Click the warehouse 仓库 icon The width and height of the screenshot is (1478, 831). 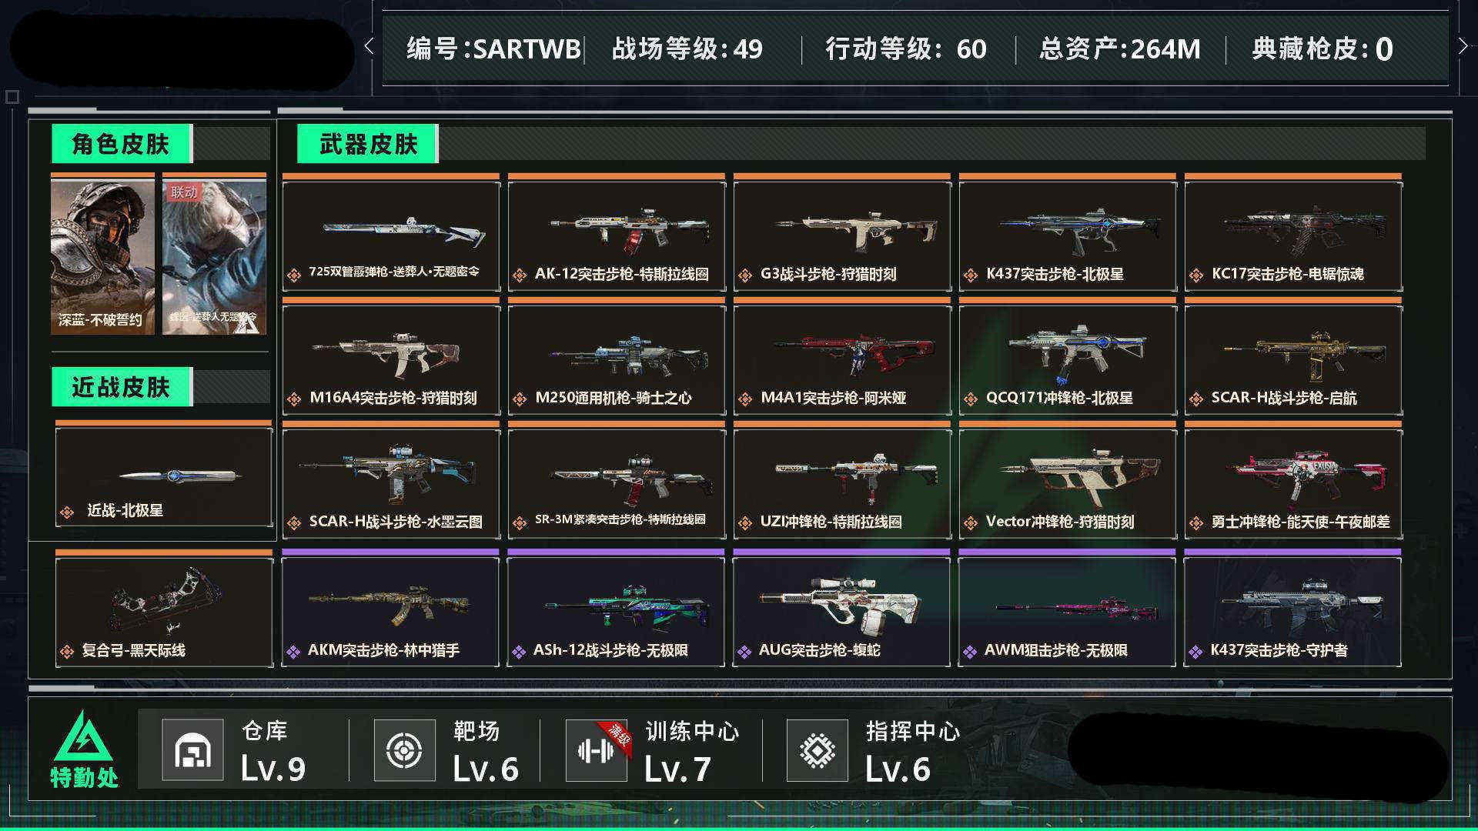click(192, 750)
